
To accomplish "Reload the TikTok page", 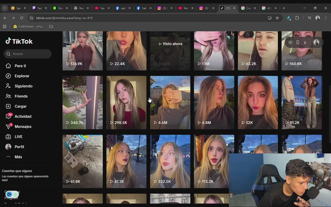I will coord(22,18).
